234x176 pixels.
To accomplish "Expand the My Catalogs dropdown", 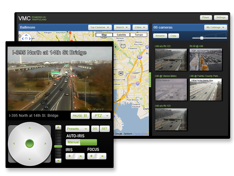I will [x=215, y=27].
